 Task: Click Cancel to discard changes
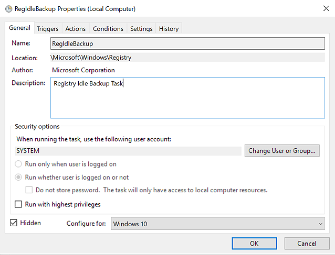[x=307, y=243]
